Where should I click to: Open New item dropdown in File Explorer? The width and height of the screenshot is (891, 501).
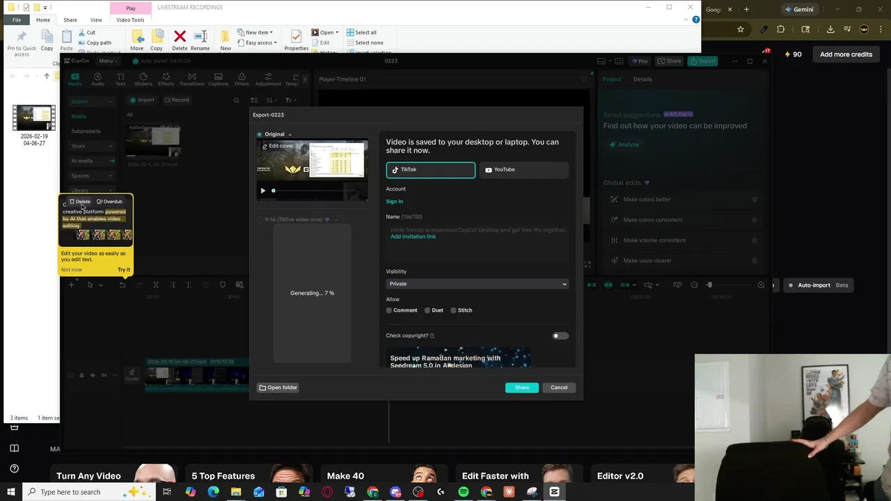(x=255, y=33)
